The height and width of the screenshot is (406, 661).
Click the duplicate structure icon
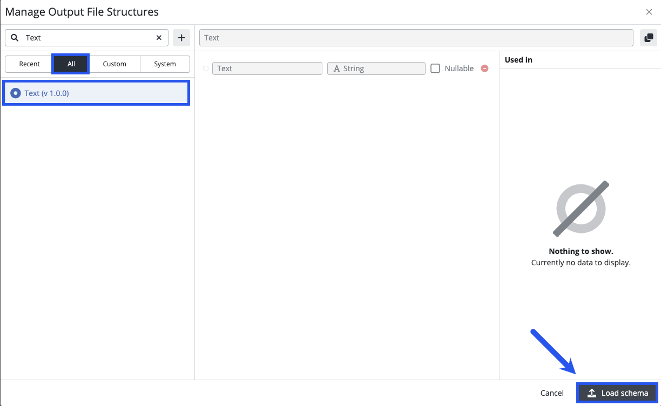pos(649,38)
